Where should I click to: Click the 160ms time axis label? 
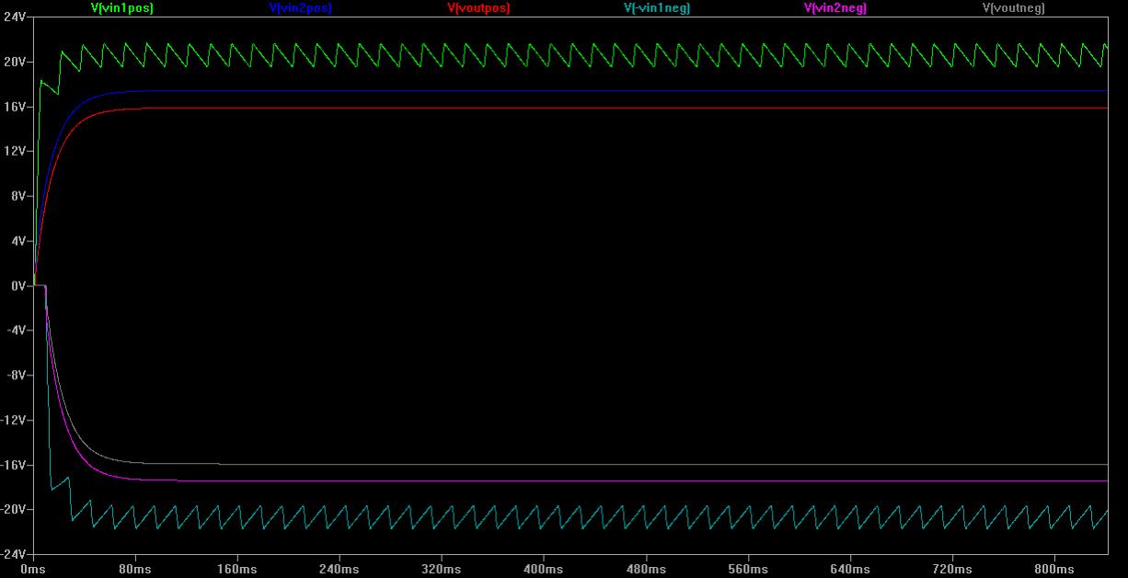click(x=237, y=571)
